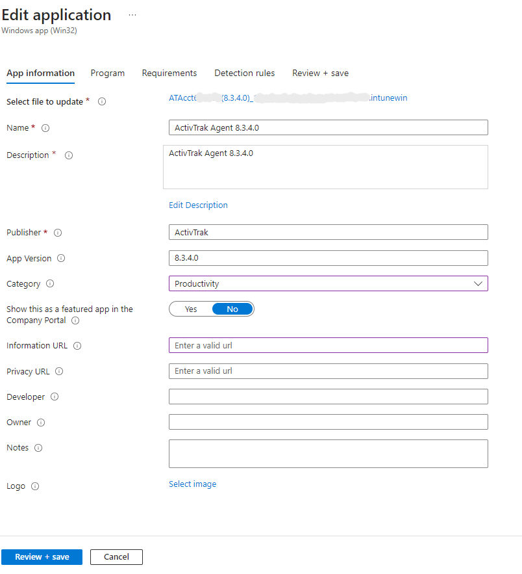Image resolution: width=522 pixels, height=574 pixels.
Task: Focus the Owner input field
Action: 329,422
